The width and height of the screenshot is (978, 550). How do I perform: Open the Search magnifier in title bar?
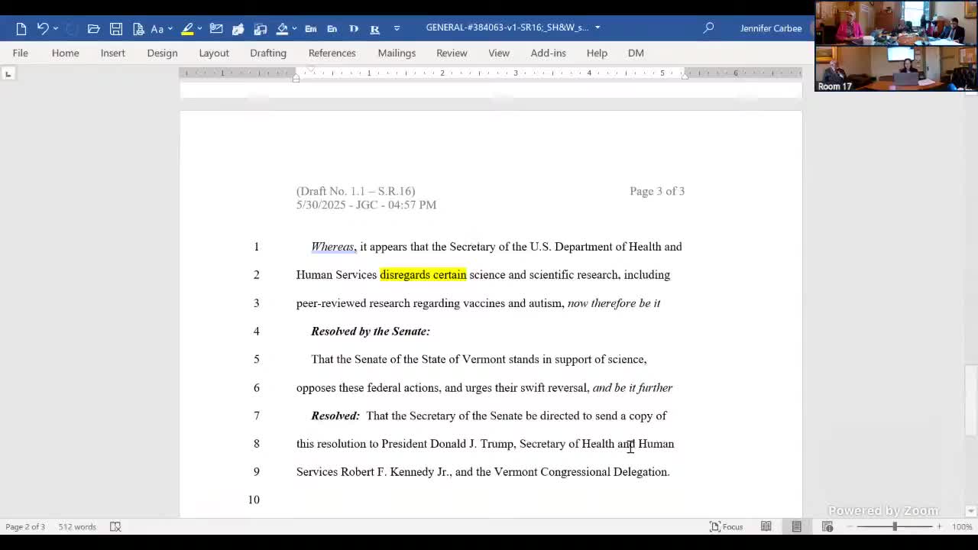point(708,27)
